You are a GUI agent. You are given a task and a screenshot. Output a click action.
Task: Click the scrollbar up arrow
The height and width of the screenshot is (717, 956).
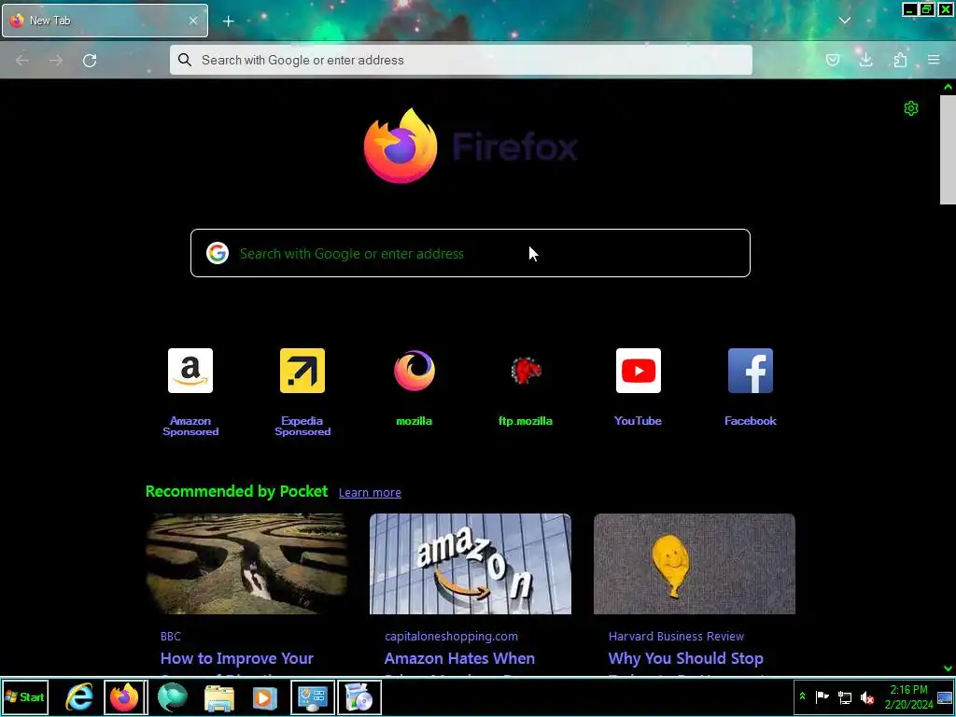[948, 87]
